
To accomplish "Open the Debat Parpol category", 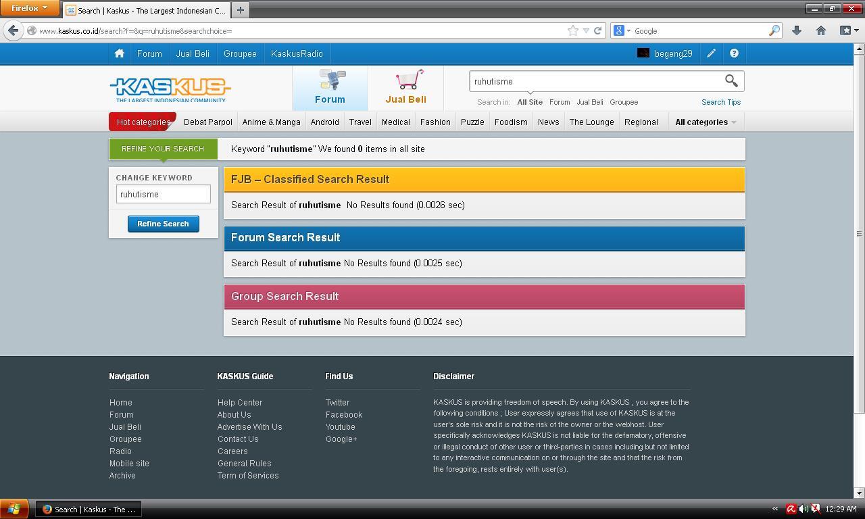I will point(207,122).
